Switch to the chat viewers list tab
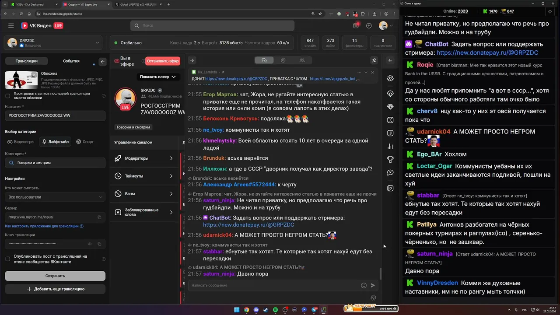560x315 pixels. click(x=302, y=60)
